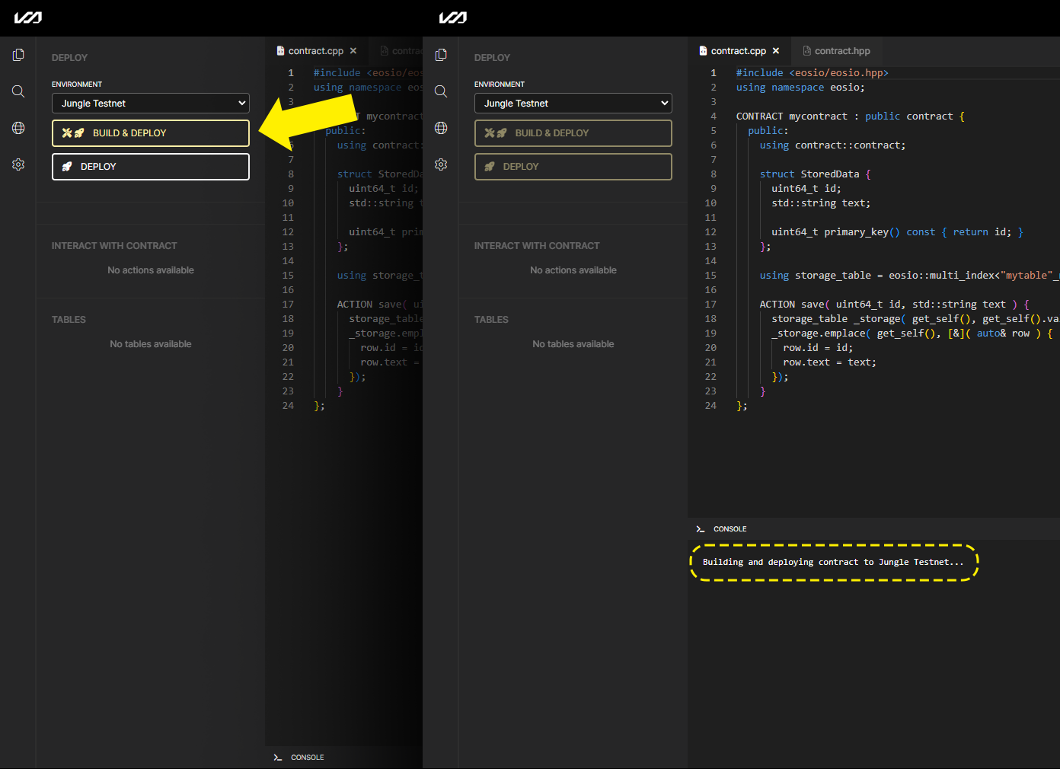Click line 1 '#include <eosio/eosio.hpp>' in right editor

coord(812,73)
